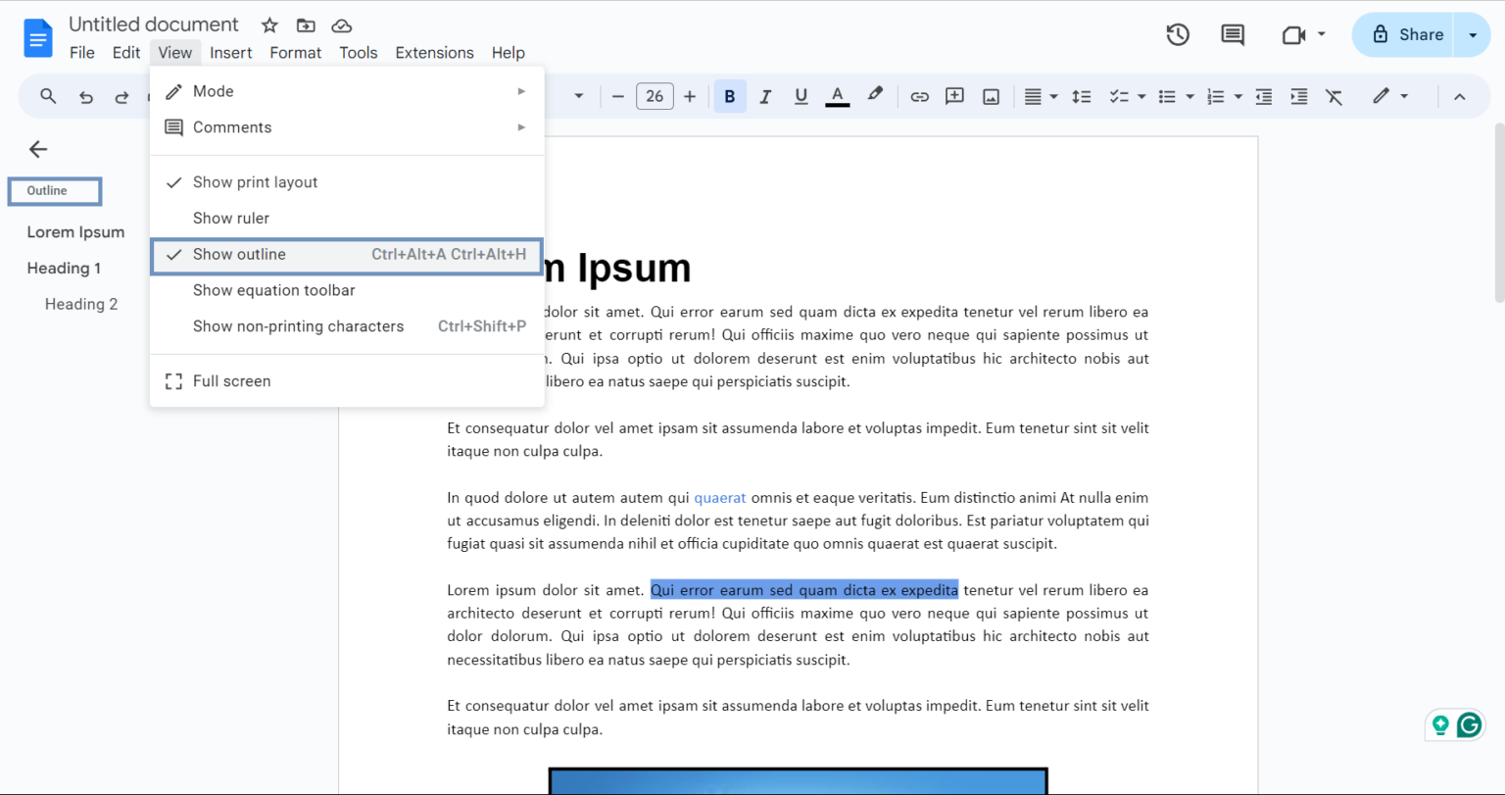Insert a link

point(919,95)
